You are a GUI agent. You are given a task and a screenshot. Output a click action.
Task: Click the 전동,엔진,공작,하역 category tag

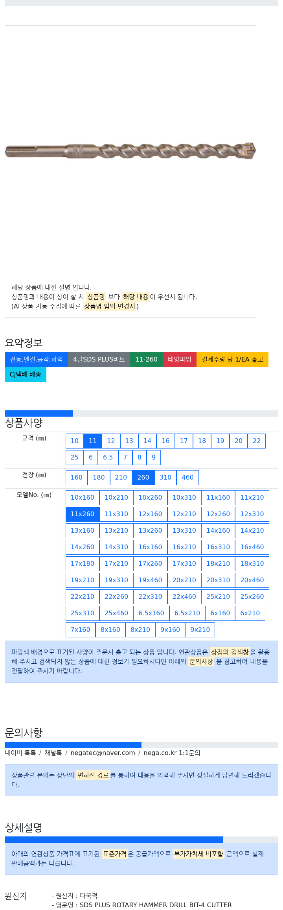36,360
